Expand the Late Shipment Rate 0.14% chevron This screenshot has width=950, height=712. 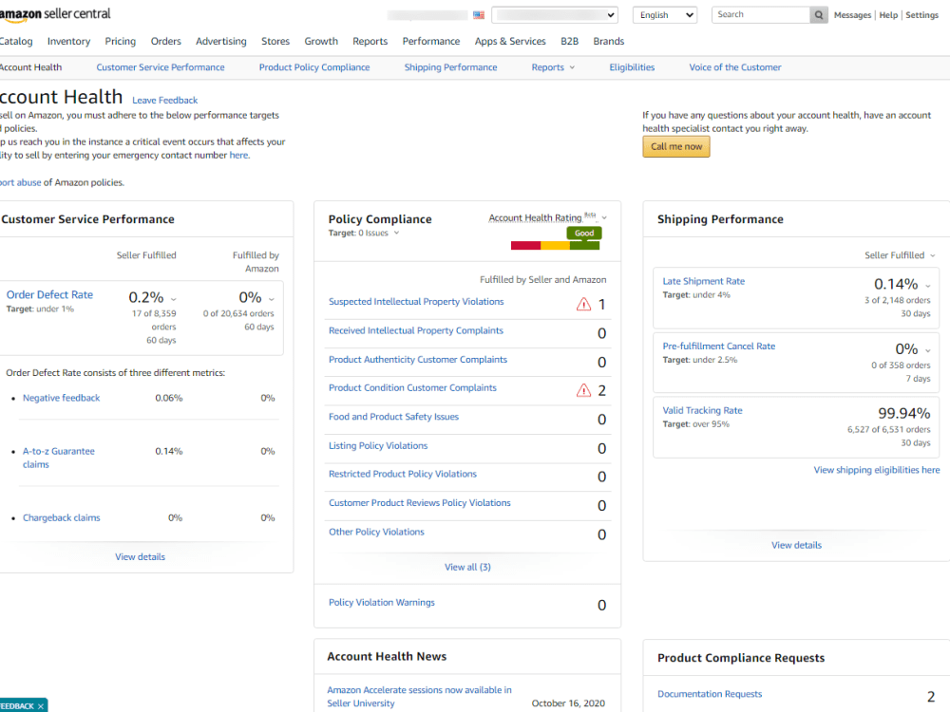pos(927,286)
